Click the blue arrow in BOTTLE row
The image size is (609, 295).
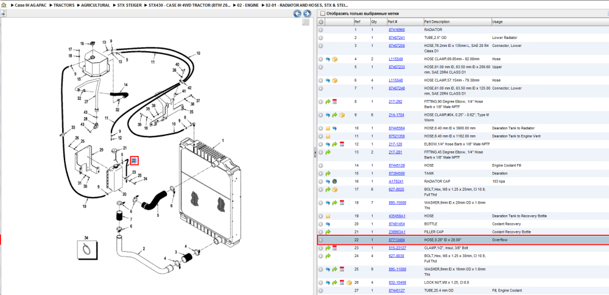[x=328, y=224]
